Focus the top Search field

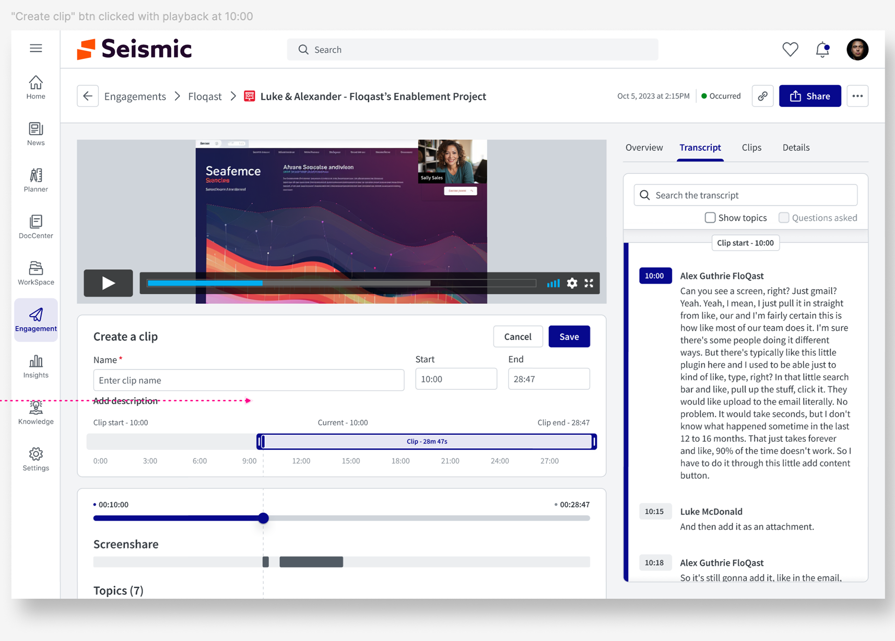[x=473, y=49]
